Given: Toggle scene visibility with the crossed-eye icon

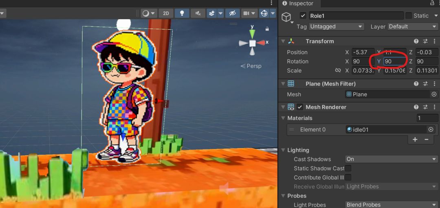Looking at the screenshot, I should [232, 13].
